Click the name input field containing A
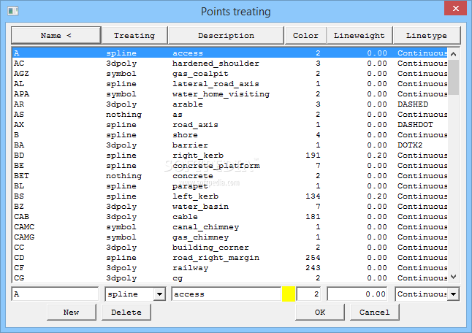 (55, 294)
